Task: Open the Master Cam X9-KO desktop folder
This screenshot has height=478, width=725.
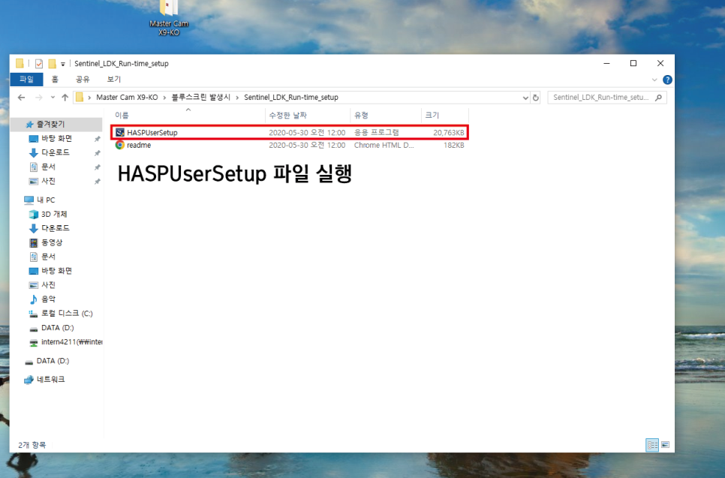Action: click(x=168, y=17)
